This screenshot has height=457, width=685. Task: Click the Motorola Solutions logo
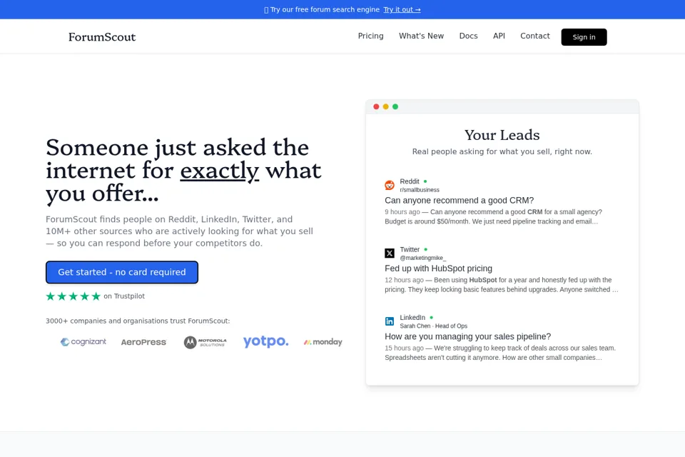click(x=205, y=342)
